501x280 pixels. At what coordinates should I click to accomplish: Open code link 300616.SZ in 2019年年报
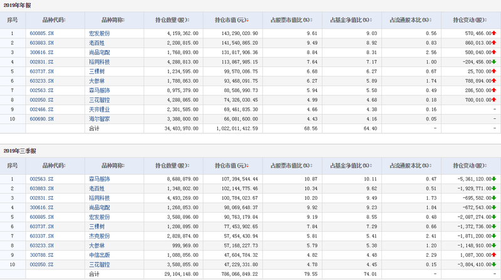pos(42,53)
